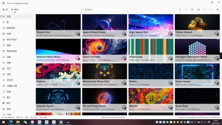Click the .NET 9.0 status text
Image resolution: width=222 pixels, height=125 pixels.
[x=19, y=117]
